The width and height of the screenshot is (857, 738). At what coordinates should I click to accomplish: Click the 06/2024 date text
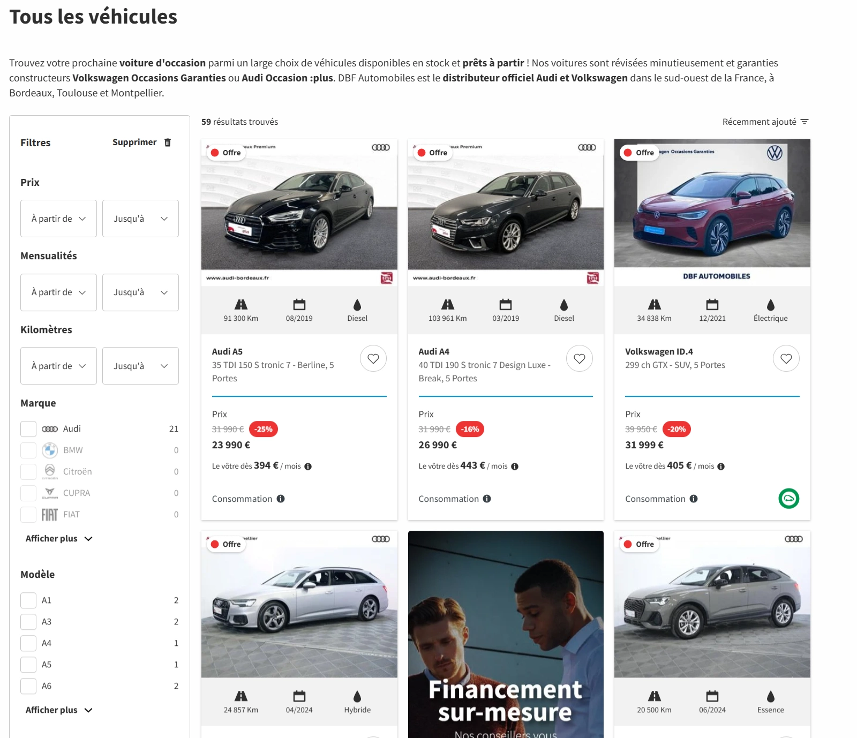(x=712, y=710)
